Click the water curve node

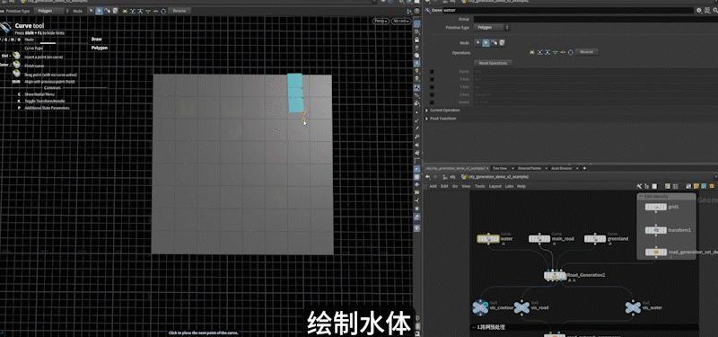click(x=488, y=239)
